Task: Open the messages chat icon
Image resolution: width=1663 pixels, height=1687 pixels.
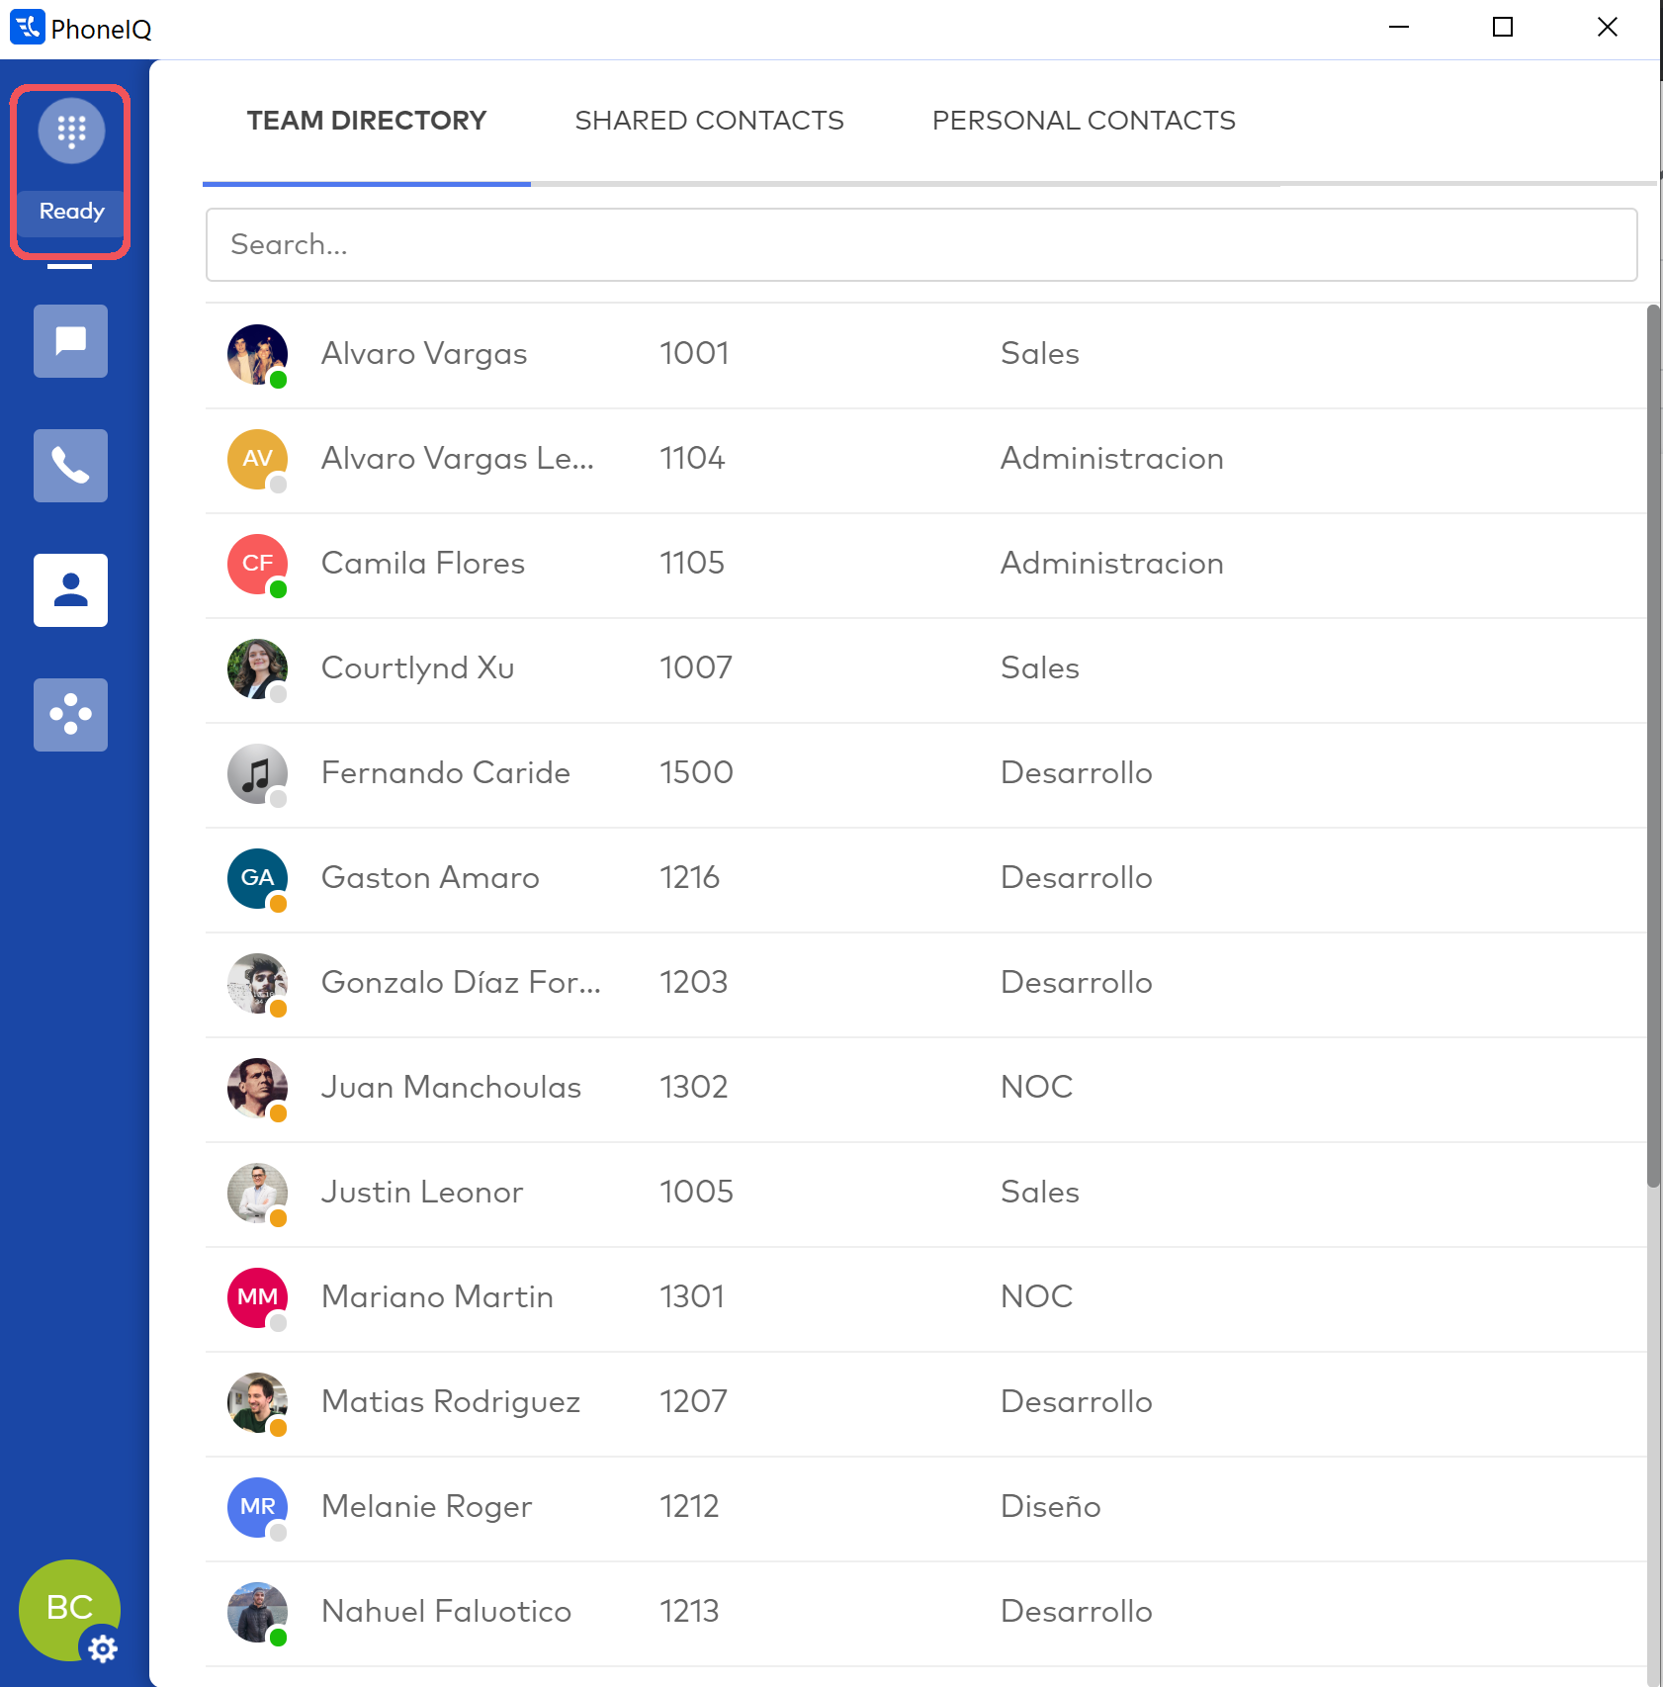Action: pos(70,341)
